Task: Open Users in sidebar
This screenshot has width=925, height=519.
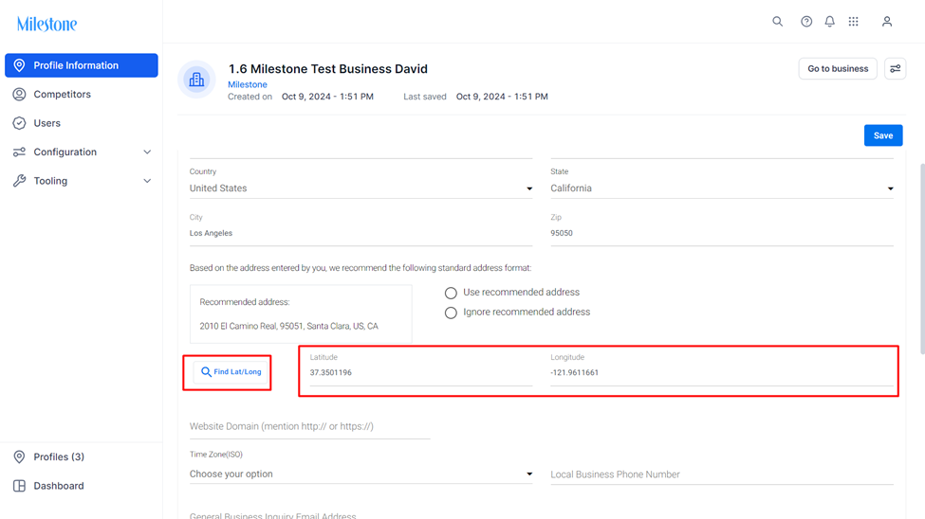Action: (x=82, y=123)
